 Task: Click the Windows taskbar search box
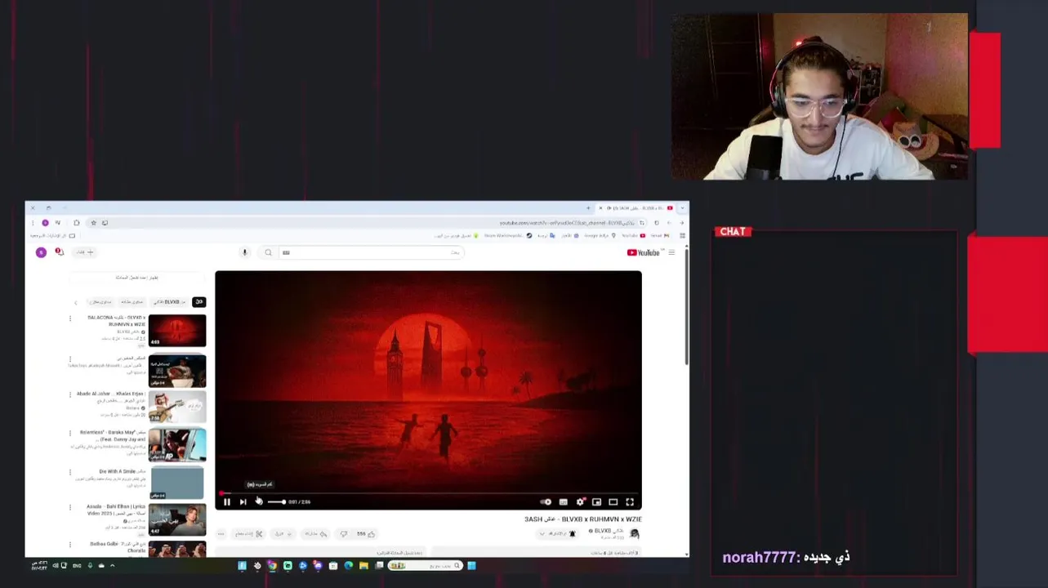(426, 566)
